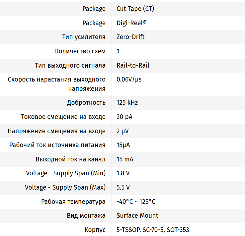Viewport: 245px width, 236px height.
Task: Click the "Добротность" label
Action: pyautogui.click(x=86, y=102)
